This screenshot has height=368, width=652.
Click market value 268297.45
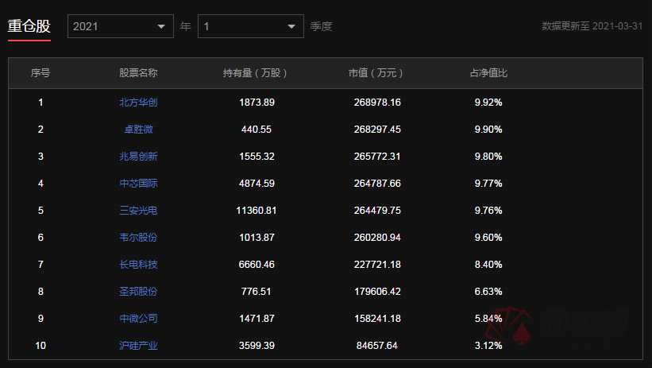pyautogui.click(x=377, y=130)
